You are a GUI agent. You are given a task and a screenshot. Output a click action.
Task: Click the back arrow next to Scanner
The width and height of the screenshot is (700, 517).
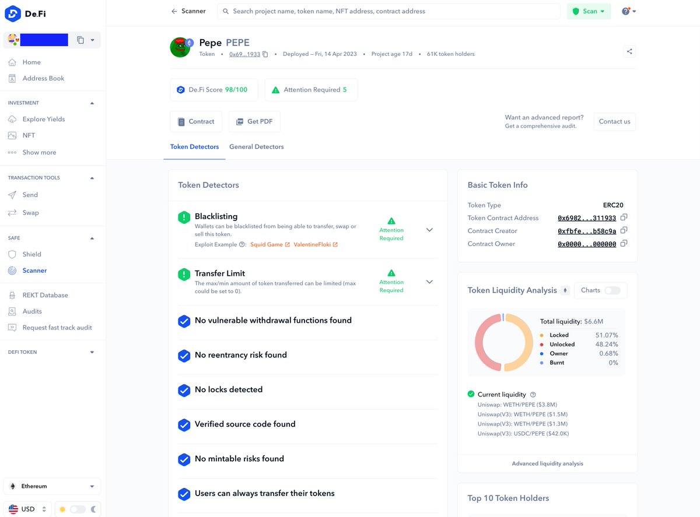[x=174, y=11]
